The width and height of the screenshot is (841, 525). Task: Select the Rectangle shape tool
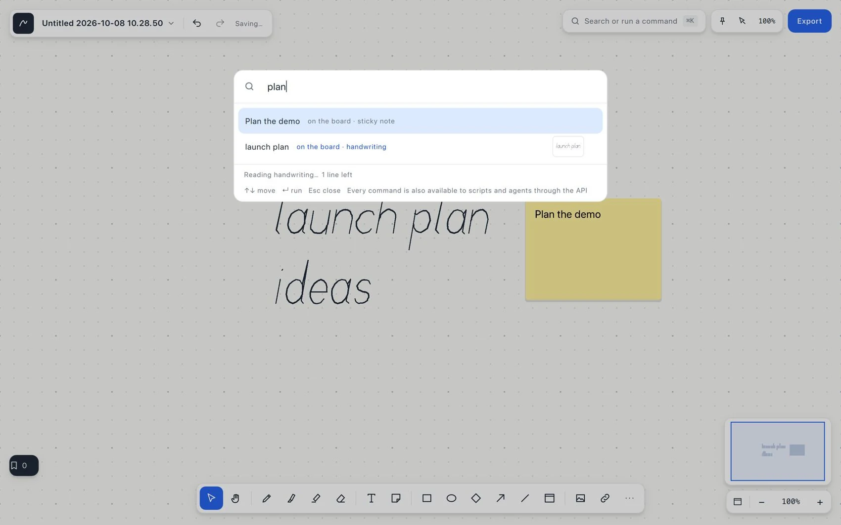click(x=427, y=498)
